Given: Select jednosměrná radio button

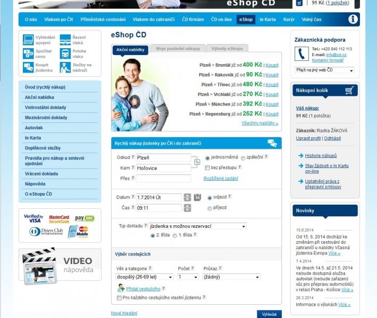Looking at the screenshot, I should tap(208, 158).
